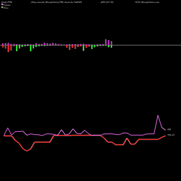The width and height of the screenshot is (181, 181).
Task: Select the 'Volume' legend label
Action: [7, 5]
